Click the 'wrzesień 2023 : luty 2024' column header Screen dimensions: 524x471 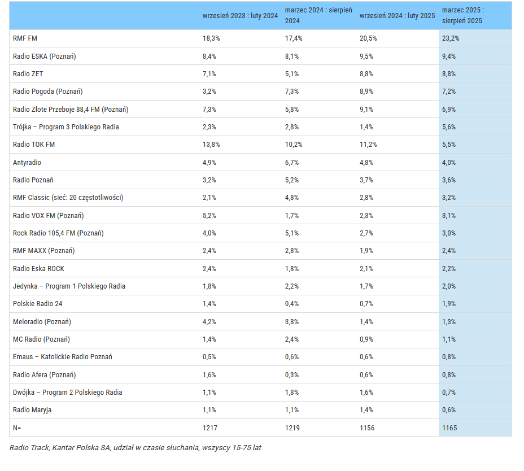[x=240, y=16]
